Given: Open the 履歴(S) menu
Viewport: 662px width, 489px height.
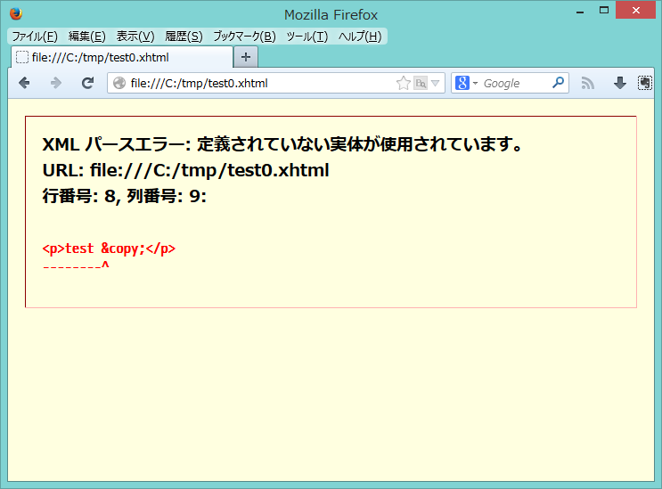Looking at the screenshot, I should [x=184, y=37].
